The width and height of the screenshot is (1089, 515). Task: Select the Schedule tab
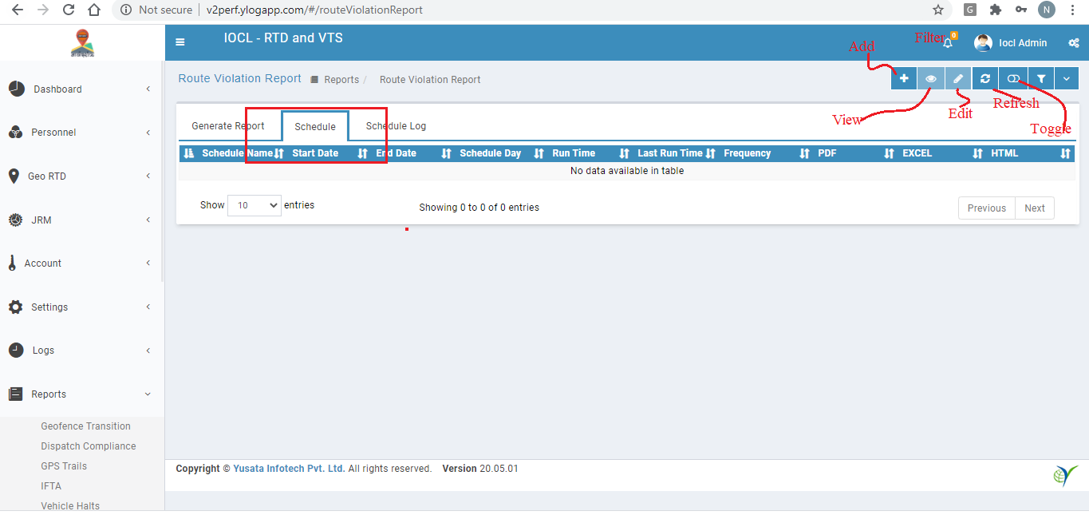point(315,127)
